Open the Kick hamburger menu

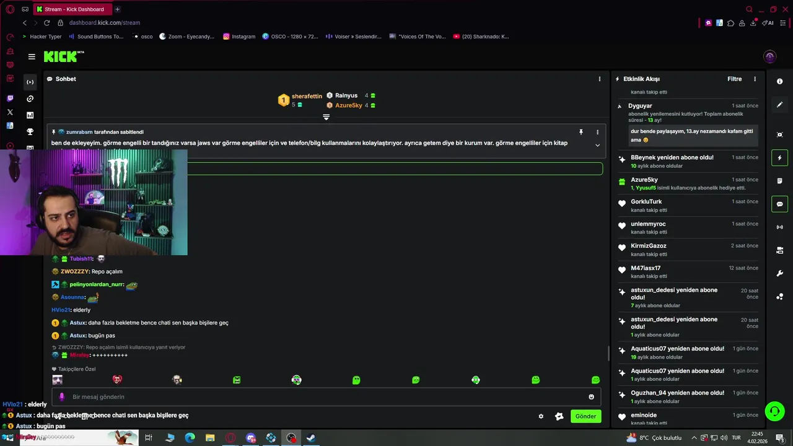point(32,56)
